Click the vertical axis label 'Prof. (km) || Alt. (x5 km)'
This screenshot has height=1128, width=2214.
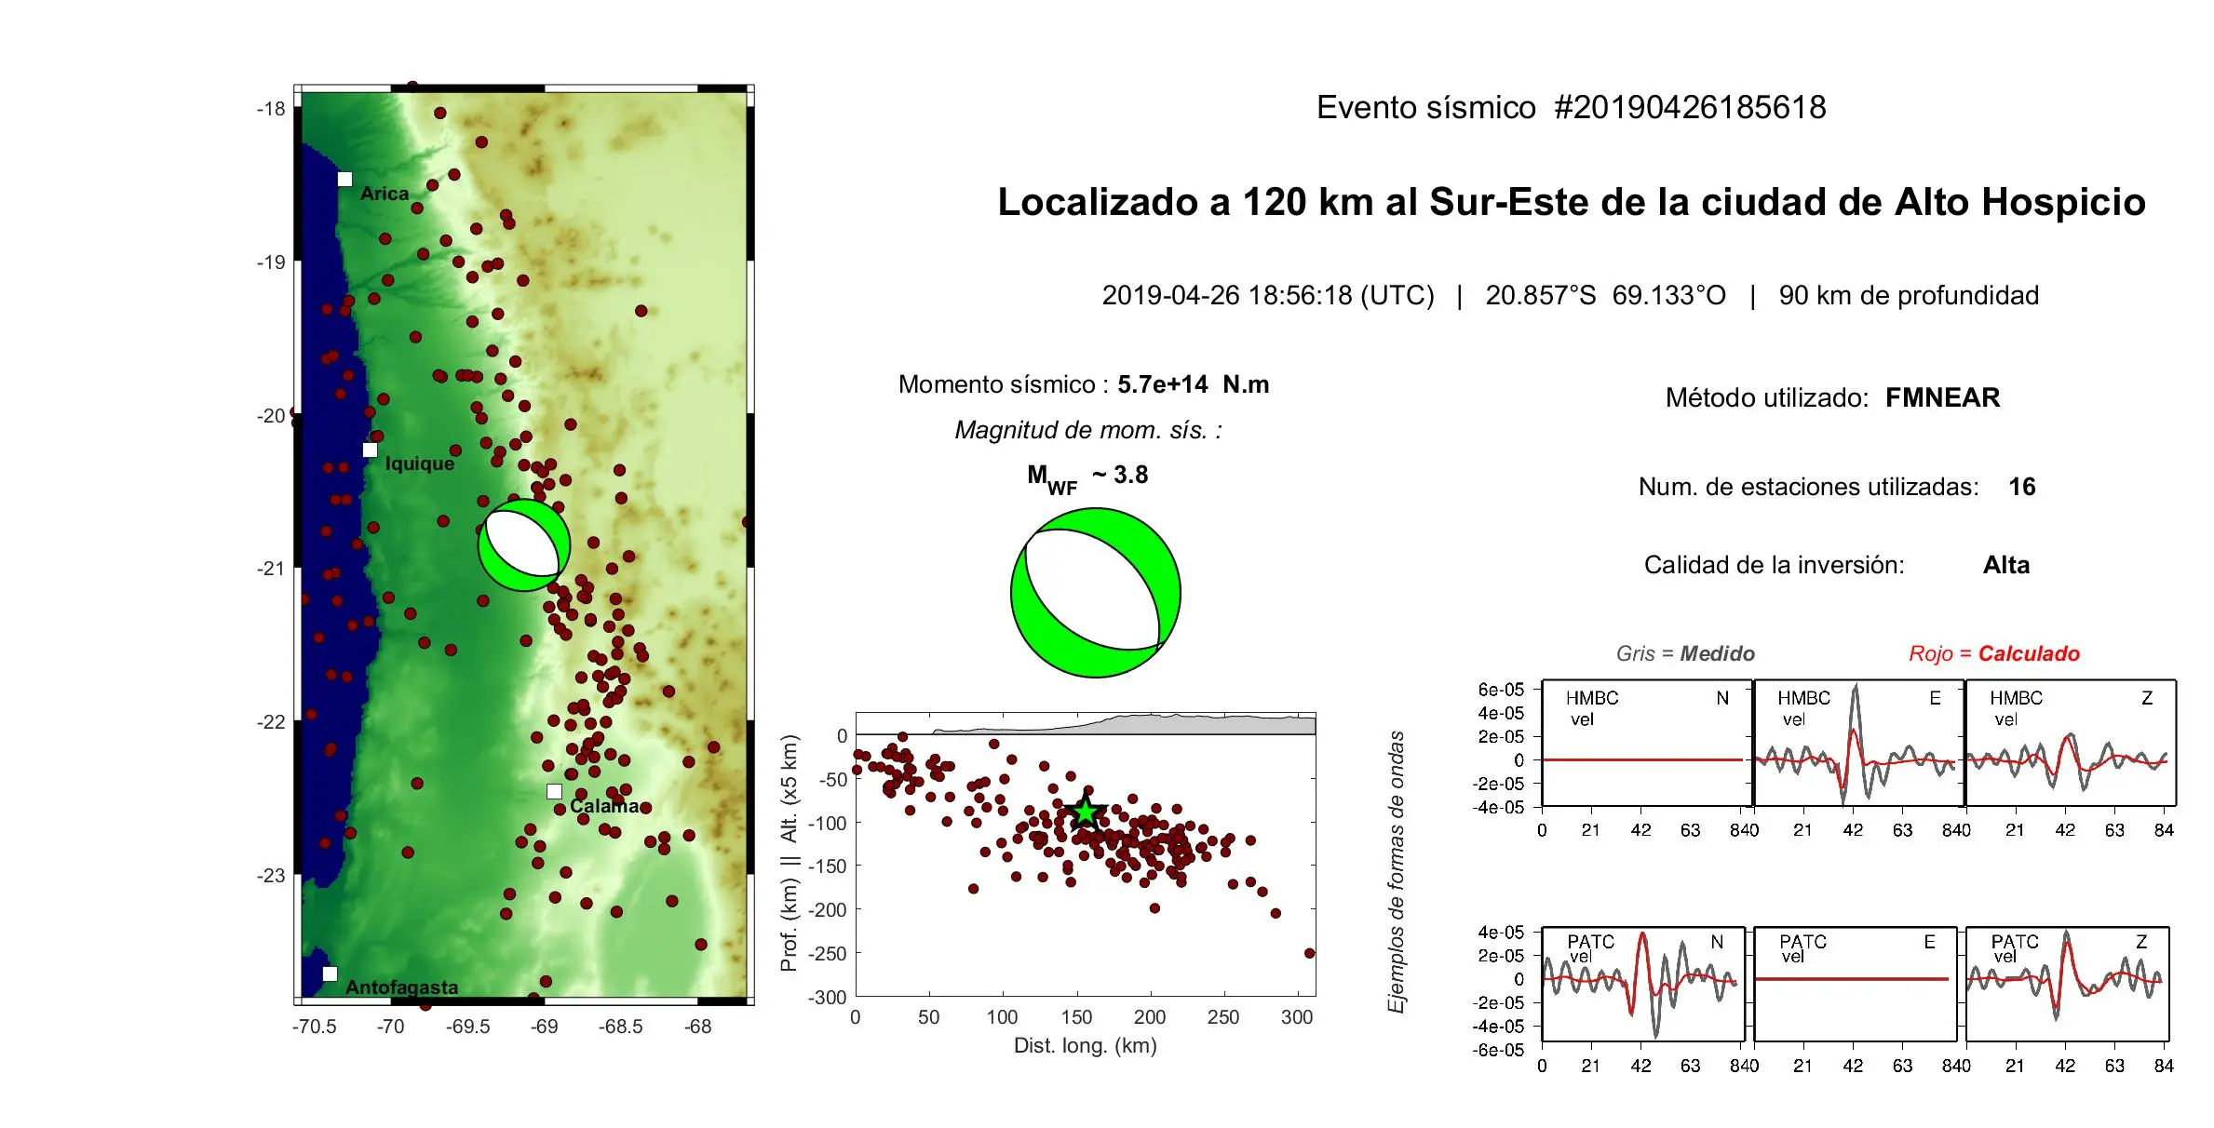(x=789, y=853)
